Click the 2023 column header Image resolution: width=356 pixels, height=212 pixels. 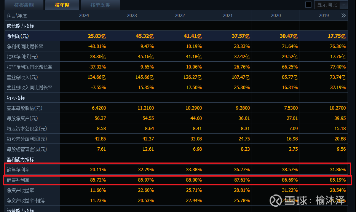132,16
